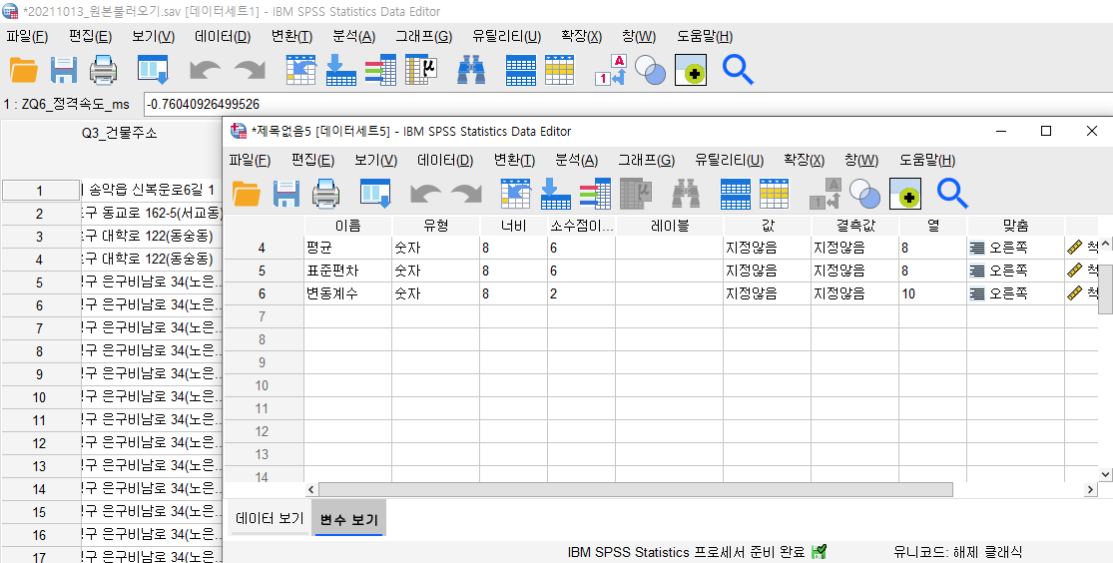Viewport: 1113px width, 563px height.
Task: Open 그래프(G) menu in 제목없음5 window
Action: coord(646,160)
